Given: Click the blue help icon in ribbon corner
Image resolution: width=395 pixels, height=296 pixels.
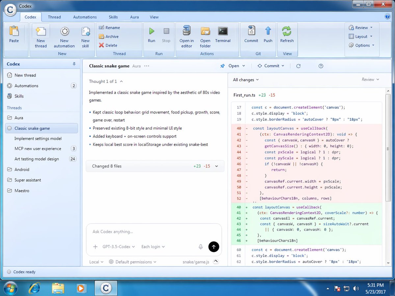Looking at the screenshot, I should click(387, 17).
